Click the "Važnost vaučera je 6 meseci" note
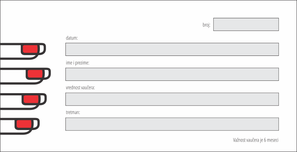 256,140
